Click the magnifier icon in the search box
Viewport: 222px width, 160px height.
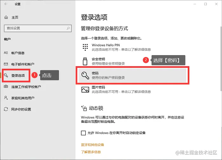coord(68,28)
